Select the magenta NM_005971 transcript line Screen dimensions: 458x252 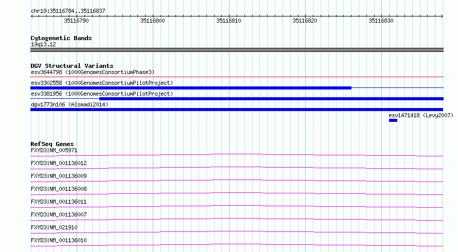coord(237,155)
